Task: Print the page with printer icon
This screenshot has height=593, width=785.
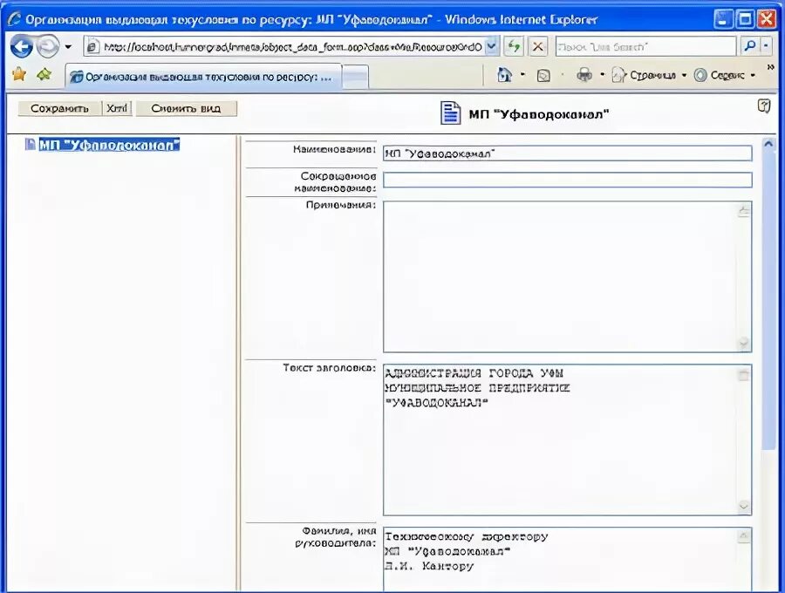Action: click(584, 75)
